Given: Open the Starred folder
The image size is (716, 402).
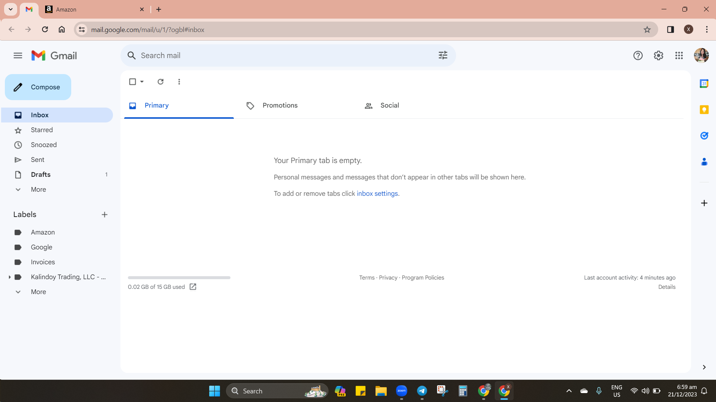Looking at the screenshot, I should coord(57,130).
